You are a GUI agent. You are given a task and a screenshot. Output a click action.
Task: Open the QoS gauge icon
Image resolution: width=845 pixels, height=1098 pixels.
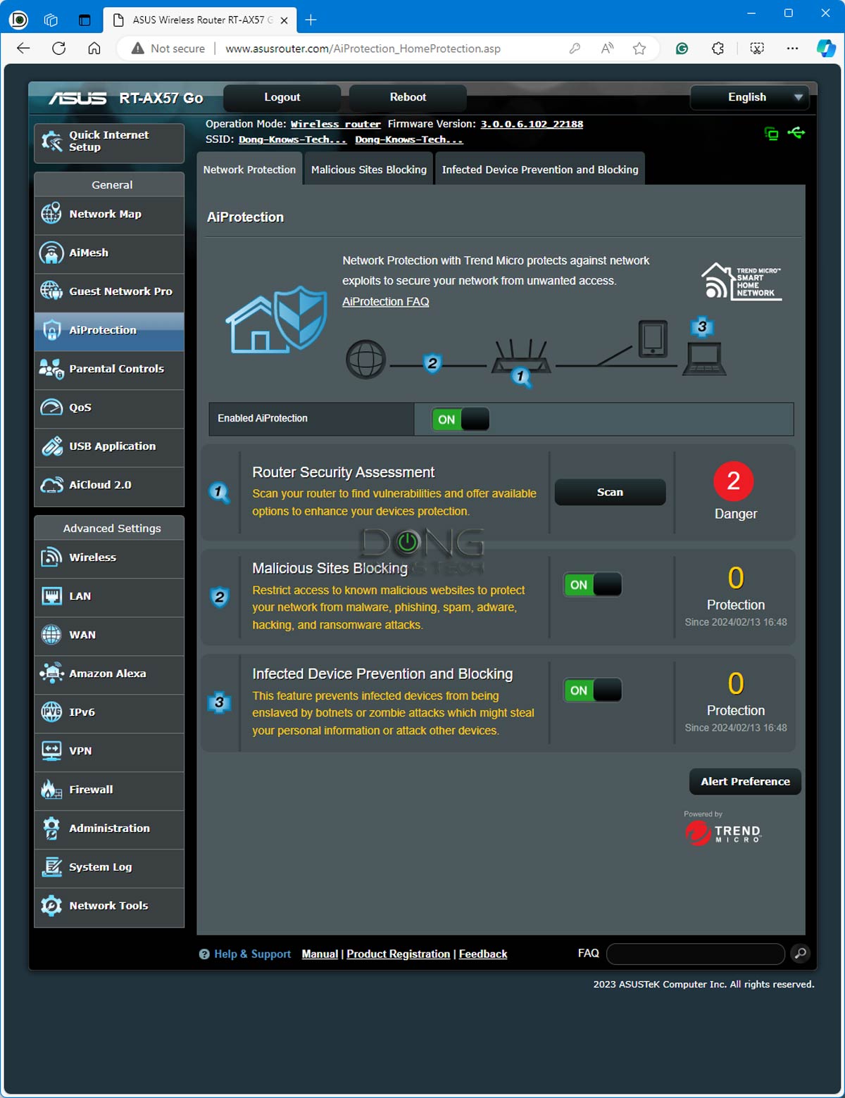pyautogui.click(x=51, y=408)
